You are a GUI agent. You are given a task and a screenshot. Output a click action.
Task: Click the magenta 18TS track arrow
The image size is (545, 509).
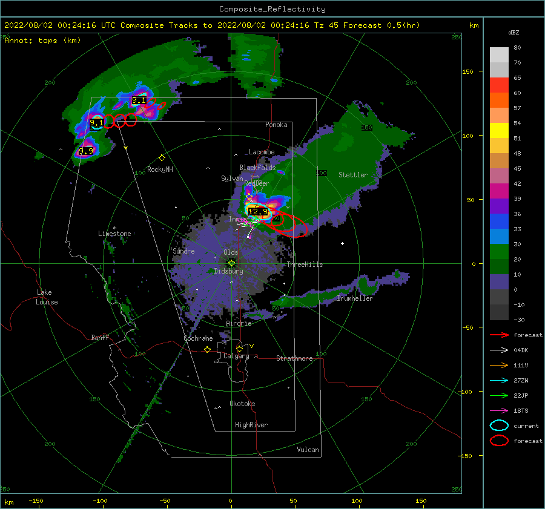coord(499,411)
